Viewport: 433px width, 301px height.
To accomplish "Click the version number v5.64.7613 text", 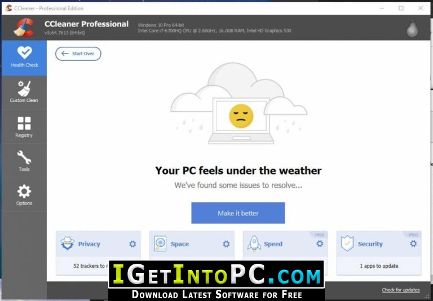I will [65, 33].
